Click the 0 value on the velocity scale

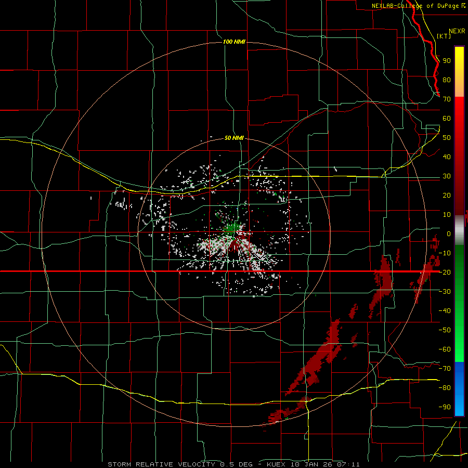point(449,234)
